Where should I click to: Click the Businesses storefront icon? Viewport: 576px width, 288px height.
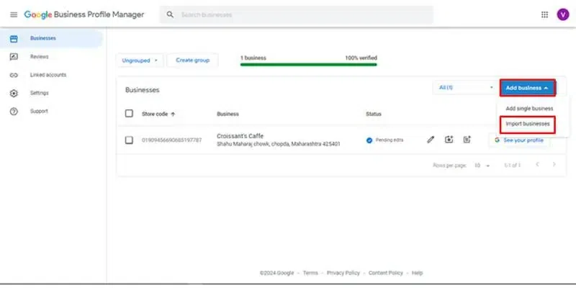pos(14,39)
